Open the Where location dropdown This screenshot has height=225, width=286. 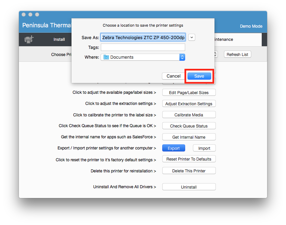pos(143,57)
